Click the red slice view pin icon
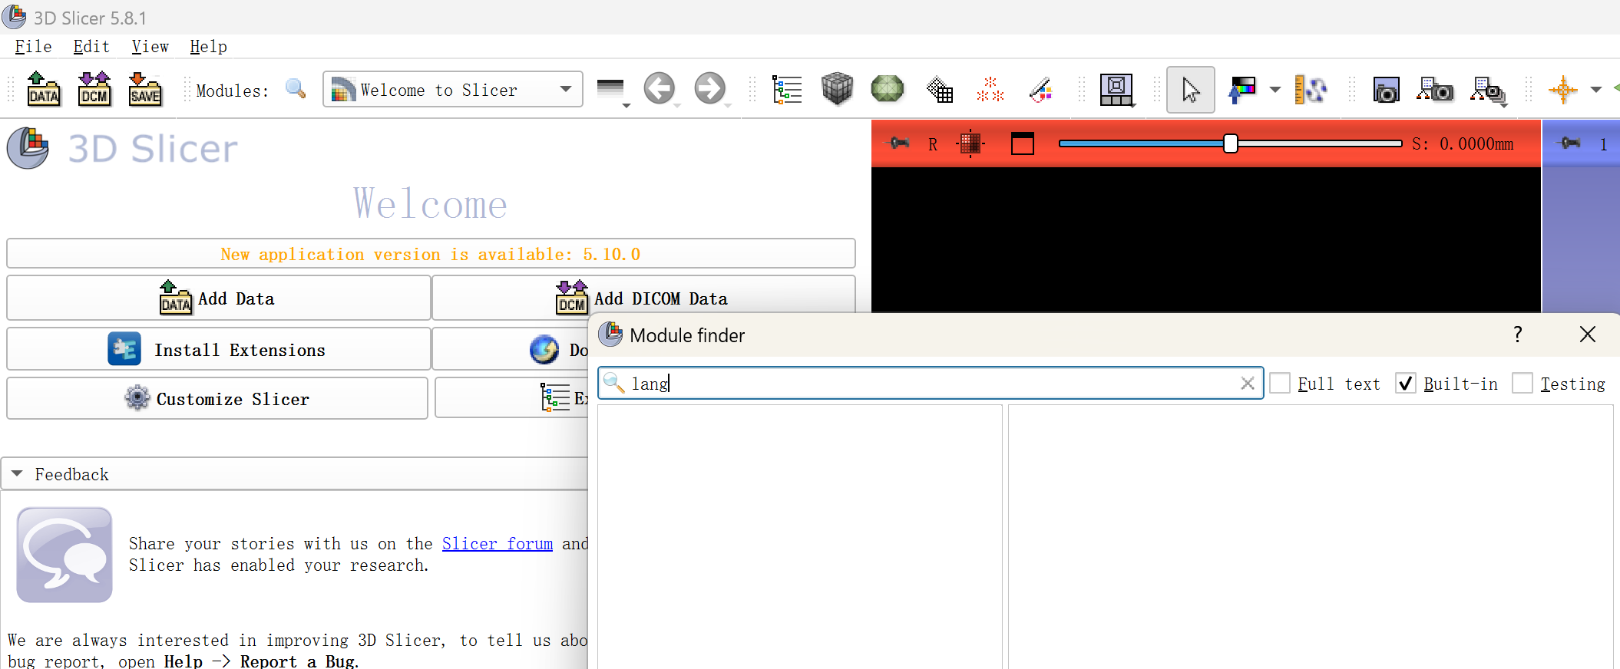The image size is (1620, 669). [898, 143]
